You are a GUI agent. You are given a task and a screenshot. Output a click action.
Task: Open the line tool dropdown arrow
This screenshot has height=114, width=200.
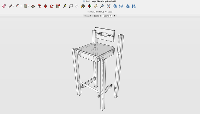point(14,6)
